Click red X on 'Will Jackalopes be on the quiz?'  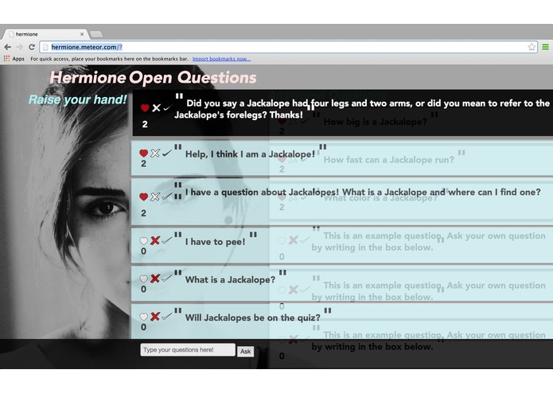[155, 317]
